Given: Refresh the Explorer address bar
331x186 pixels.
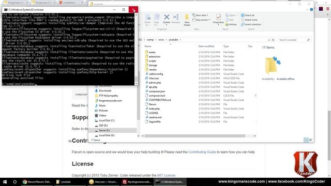Looking at the screenshot, I should pos(273,40).
